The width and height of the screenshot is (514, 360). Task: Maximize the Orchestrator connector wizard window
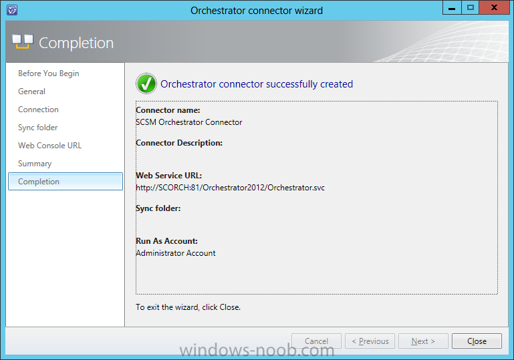471,7
